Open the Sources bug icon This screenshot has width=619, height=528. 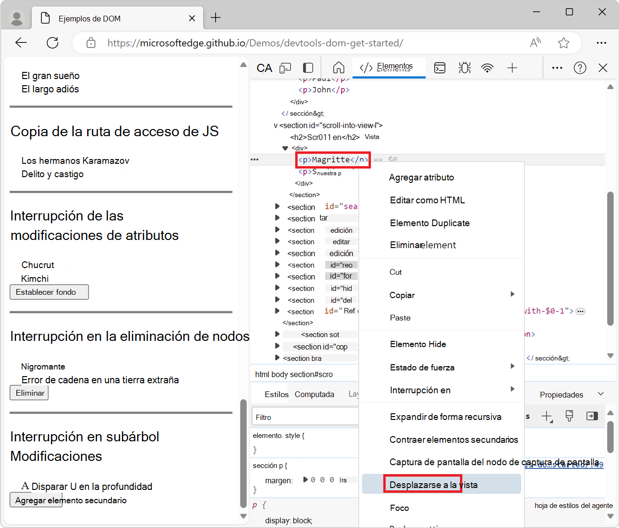tap(465, 68)
